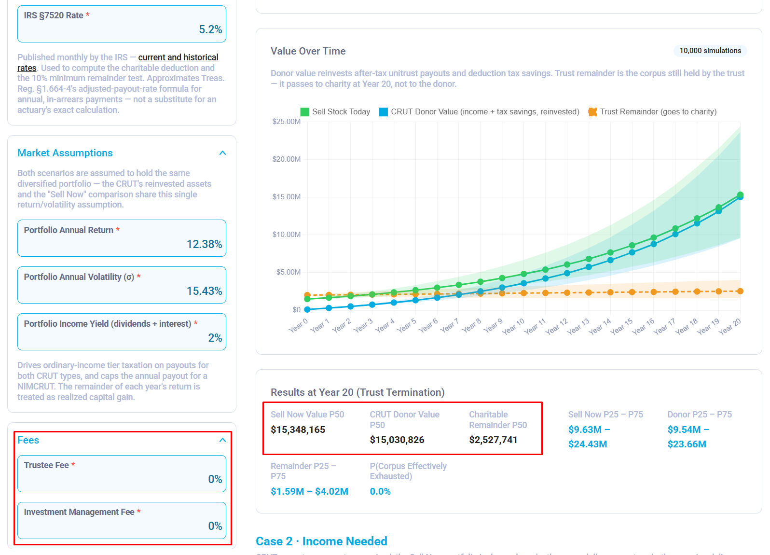The height and width of the screenshot is (555, 770).
Task: Edit the Portfolio Annual Return field
Action: click(x=122, y=238)
